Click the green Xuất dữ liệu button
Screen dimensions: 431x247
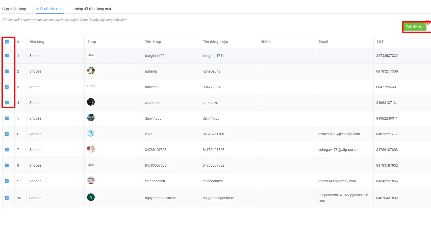[415, 27]
